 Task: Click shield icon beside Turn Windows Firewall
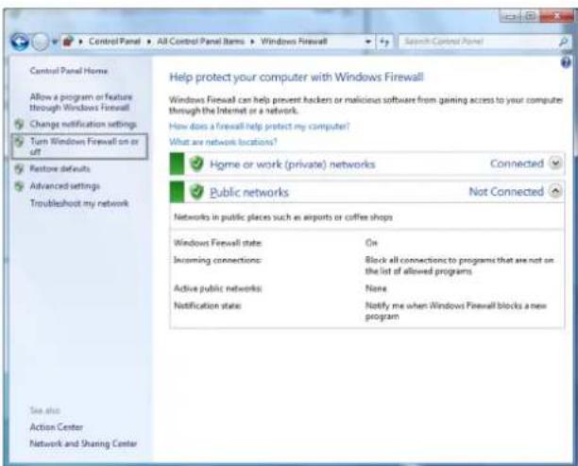click(x=19, y=142)
